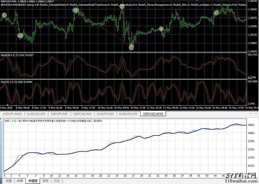
Task: Click the yellow close marker near 11 May 09:30
Action: pyautogui.click(x=161, y=29)
